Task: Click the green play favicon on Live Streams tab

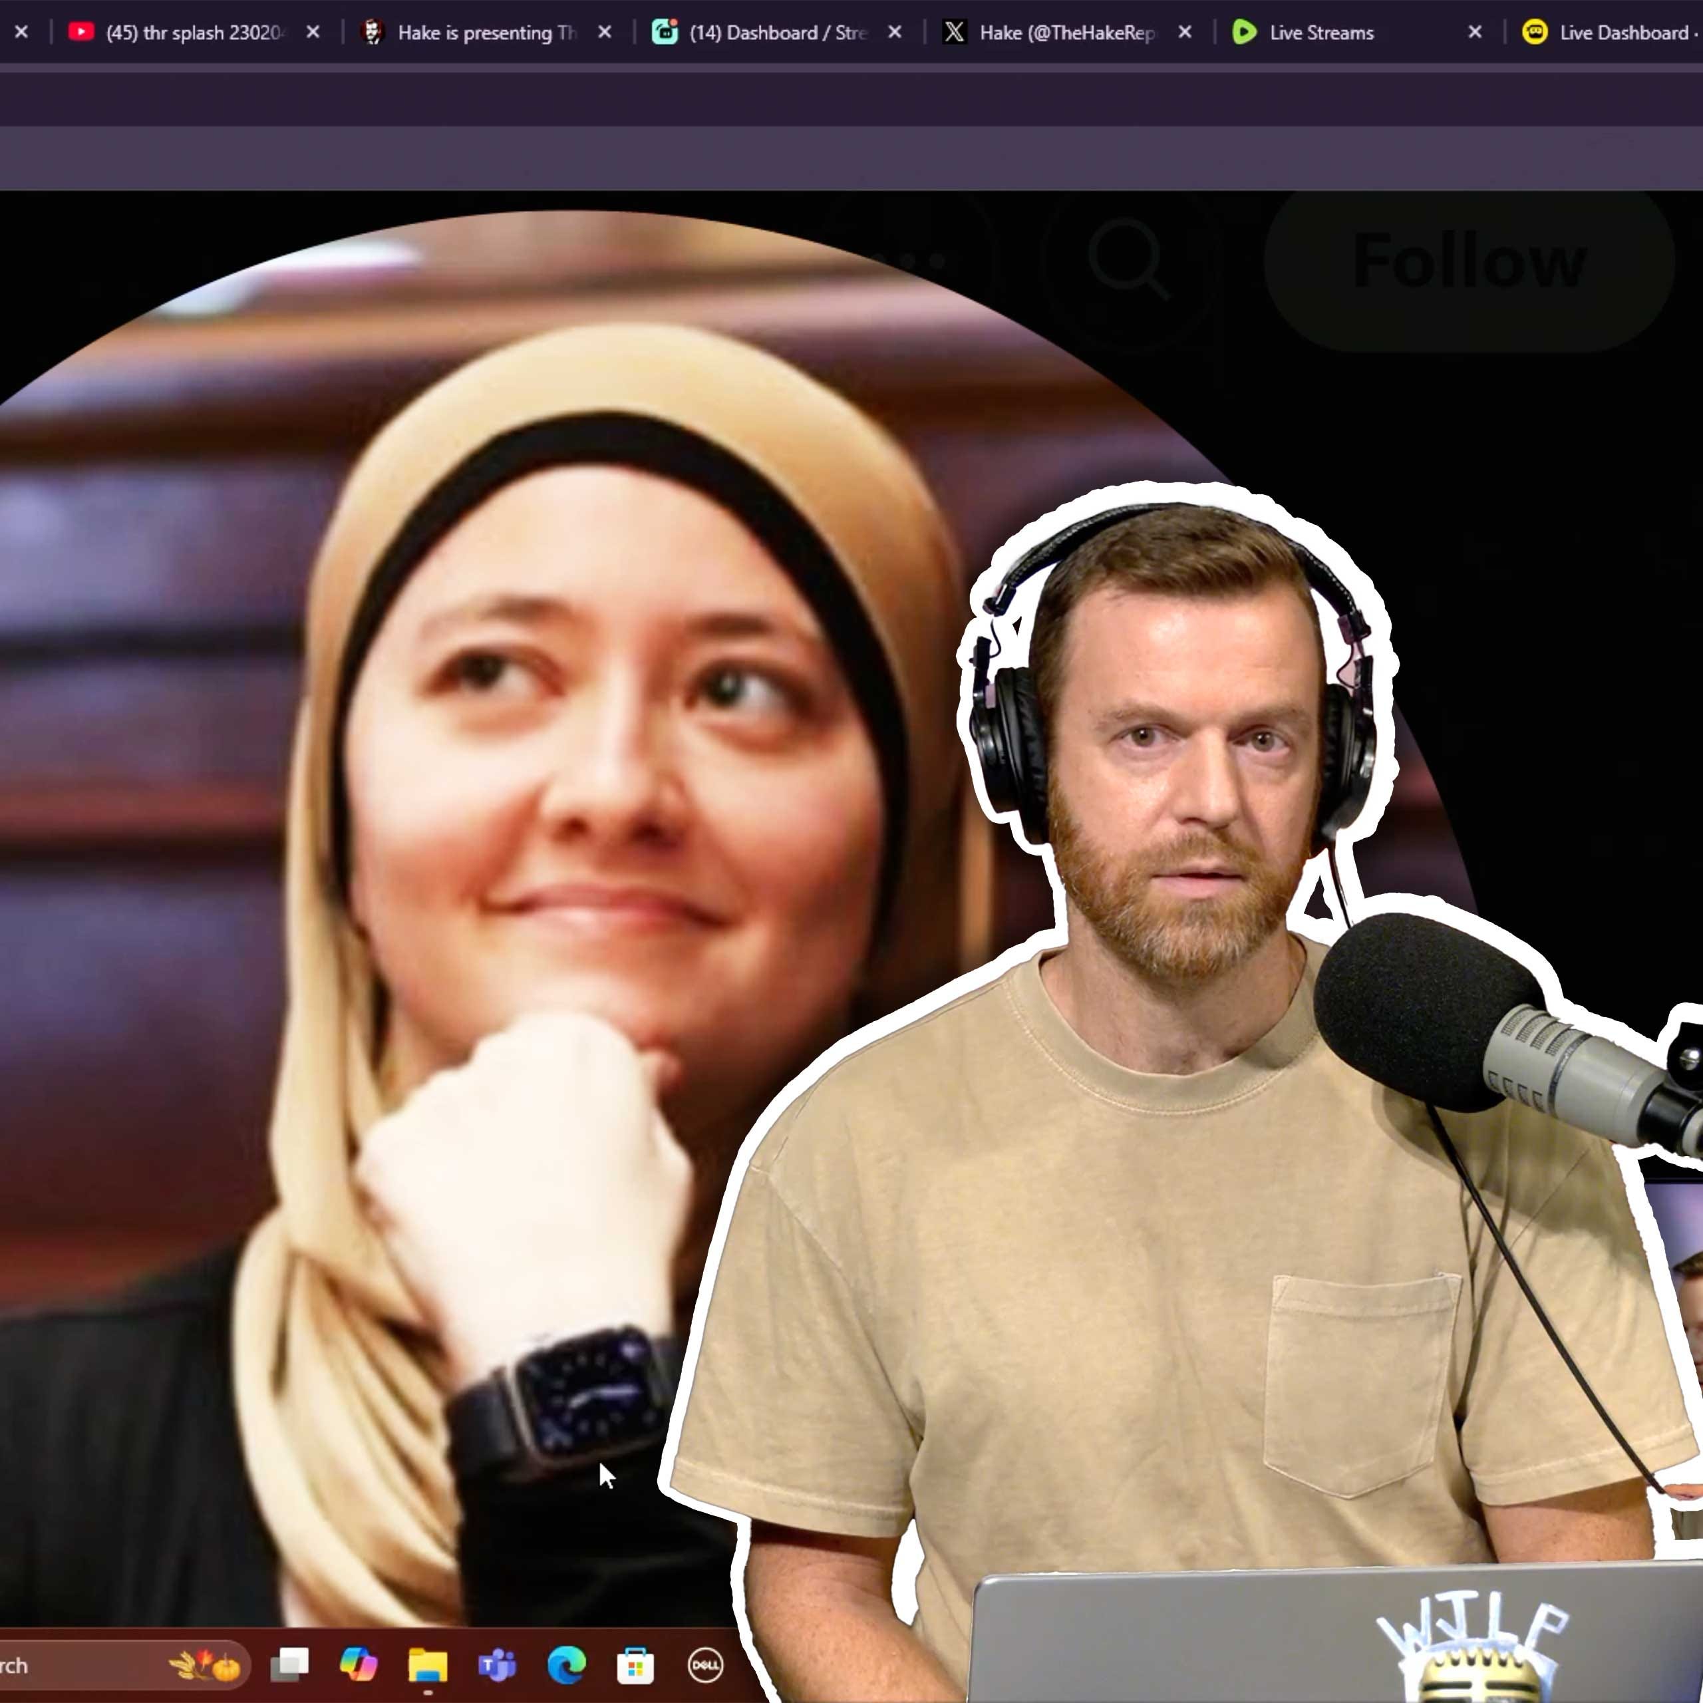Action: 1244,33
